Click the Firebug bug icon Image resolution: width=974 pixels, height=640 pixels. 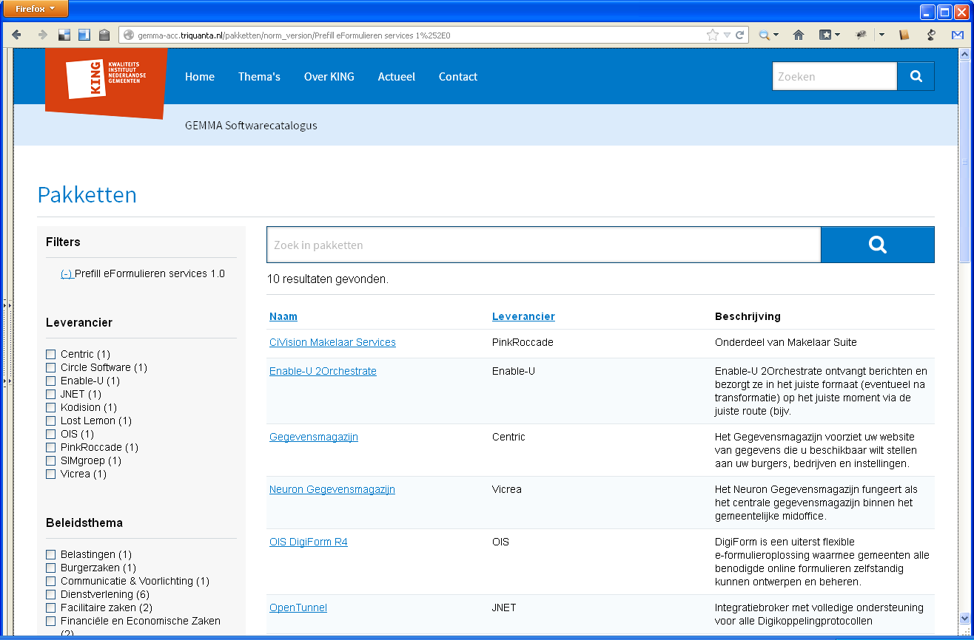862,35
